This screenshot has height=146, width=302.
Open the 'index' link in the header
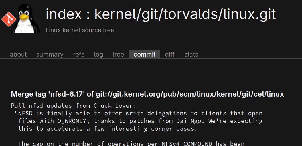[x=64, y=14]
